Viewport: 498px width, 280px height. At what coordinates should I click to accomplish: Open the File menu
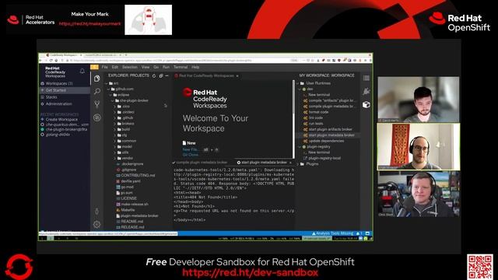pos(105,67)
